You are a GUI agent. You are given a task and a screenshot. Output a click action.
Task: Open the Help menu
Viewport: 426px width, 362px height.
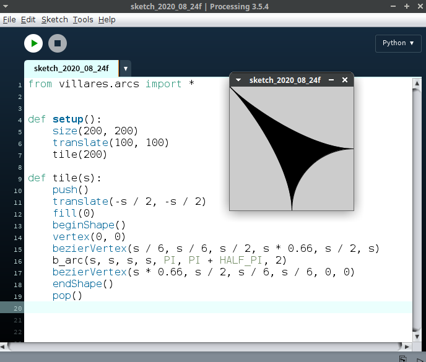106,19
